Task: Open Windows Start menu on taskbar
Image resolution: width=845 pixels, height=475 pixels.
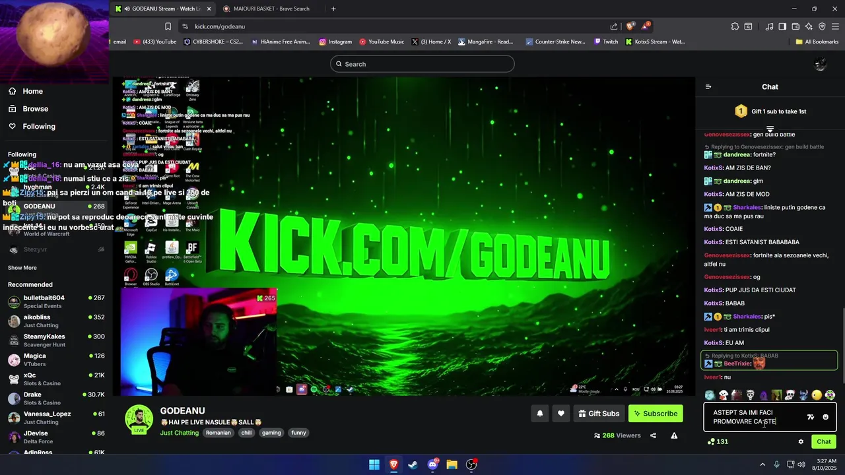Action: click(x=374, y=464)
